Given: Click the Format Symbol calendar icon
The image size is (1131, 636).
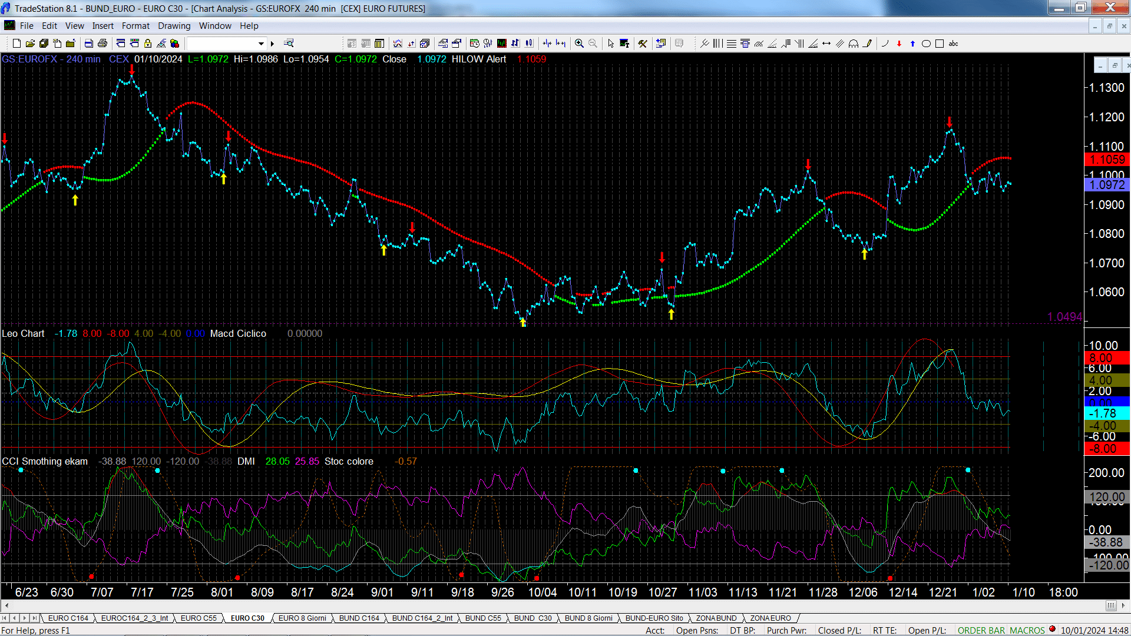Looking at the screenshot, I should click(474, 44).
